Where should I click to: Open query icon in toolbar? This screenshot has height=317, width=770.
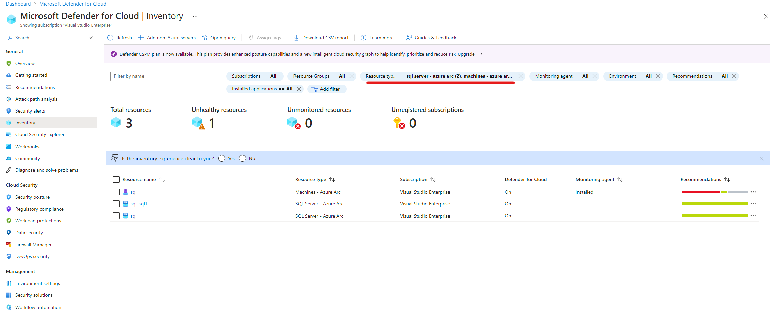pyautogui.click(x=204, y=38)
